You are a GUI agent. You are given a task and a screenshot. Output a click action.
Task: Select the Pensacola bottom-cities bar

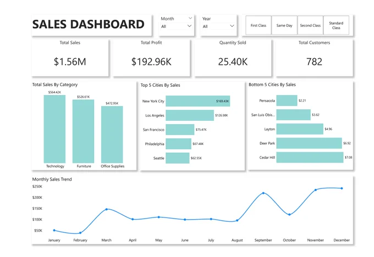coord(287,100)
